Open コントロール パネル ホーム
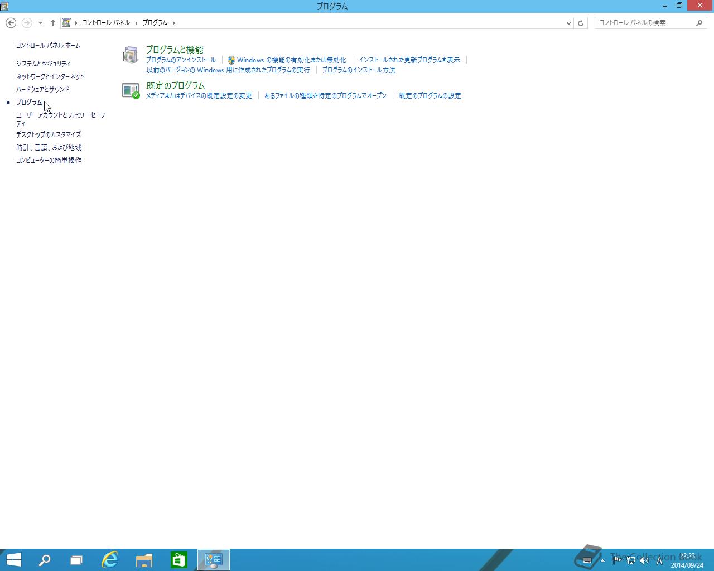 click(48, 46)
